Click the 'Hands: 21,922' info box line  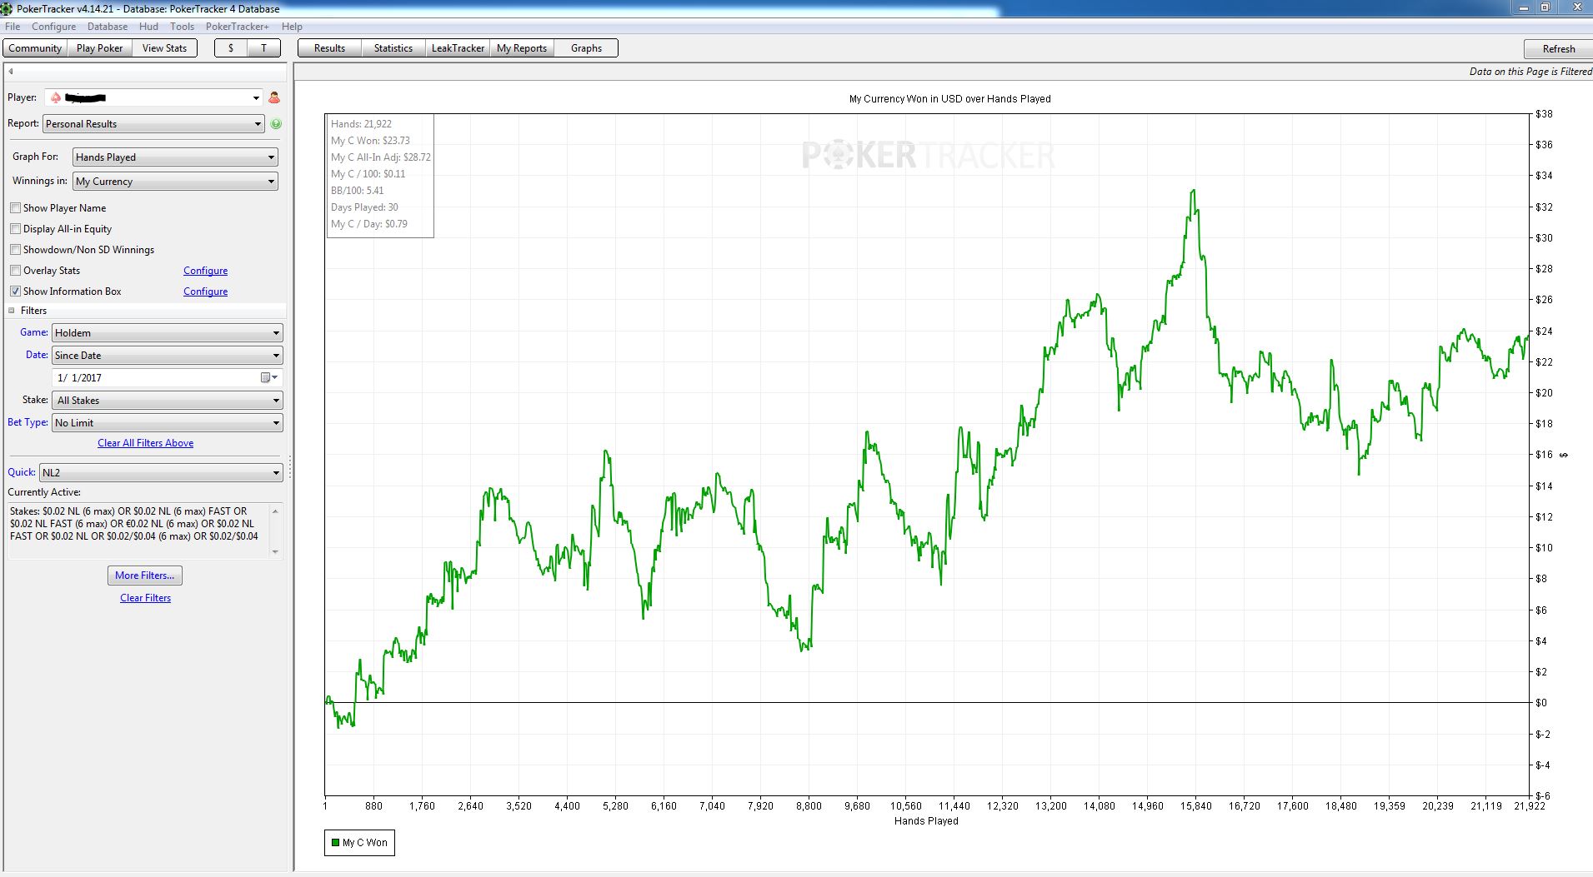(x=361, y=124)
